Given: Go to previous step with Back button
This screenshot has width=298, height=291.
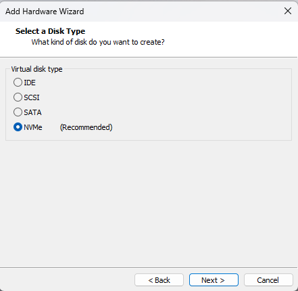Looking at the screenshot, I should (159, 280).
